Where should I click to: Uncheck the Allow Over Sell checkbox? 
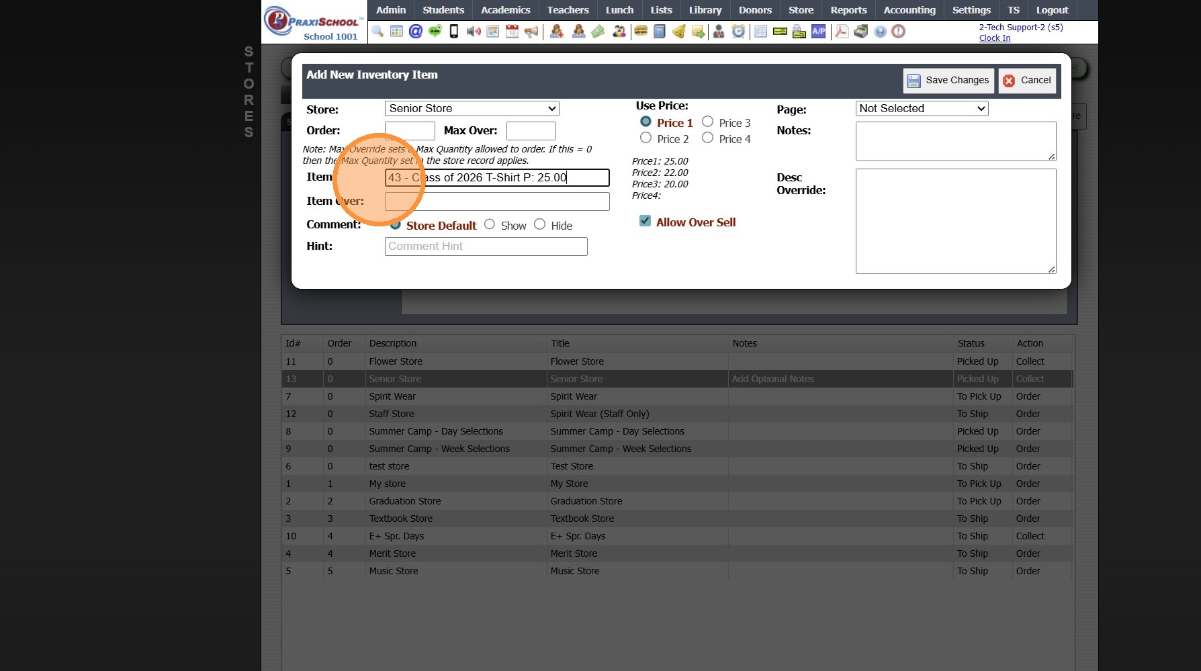click(x=645, y=221)
